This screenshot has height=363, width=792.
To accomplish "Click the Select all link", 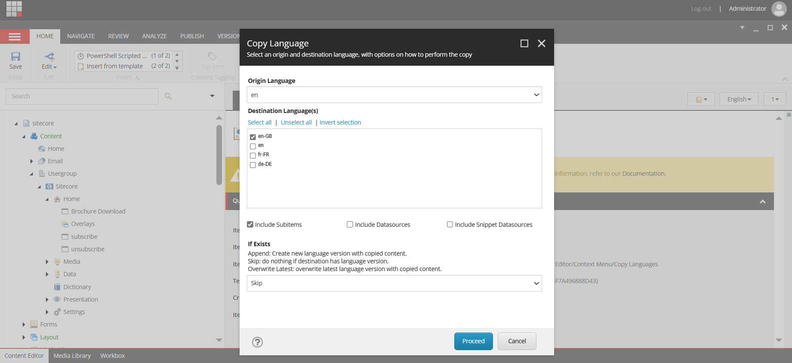I will (259, 122).
